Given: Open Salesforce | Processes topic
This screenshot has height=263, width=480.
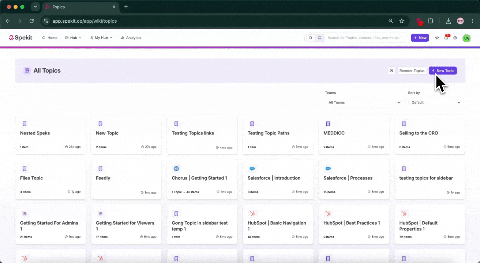Looking at the screenshot, I should pyautogui.click(x=354, y=179).
